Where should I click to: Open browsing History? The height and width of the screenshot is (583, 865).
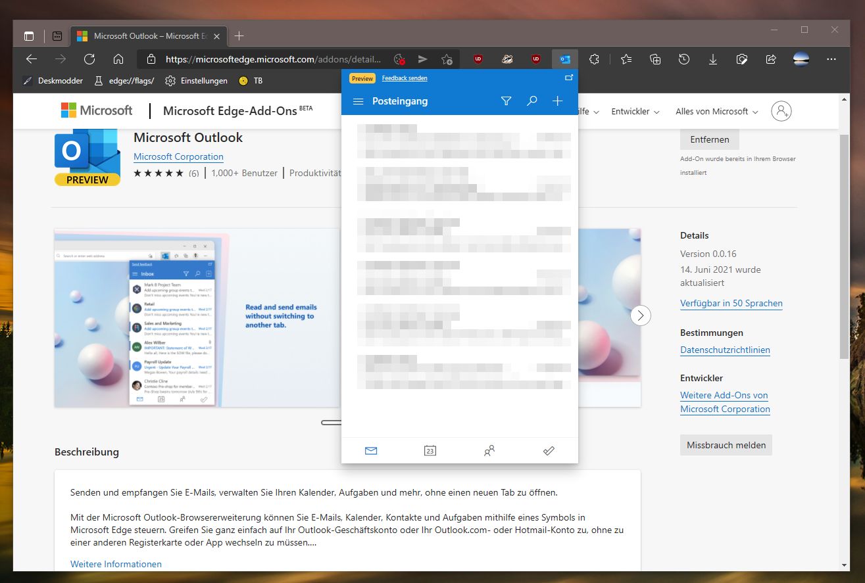[684, 59]
